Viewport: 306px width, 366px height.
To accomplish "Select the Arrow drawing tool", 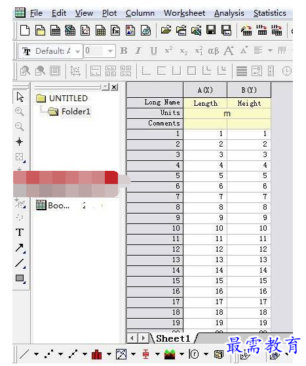I will (x=20, y=248).
